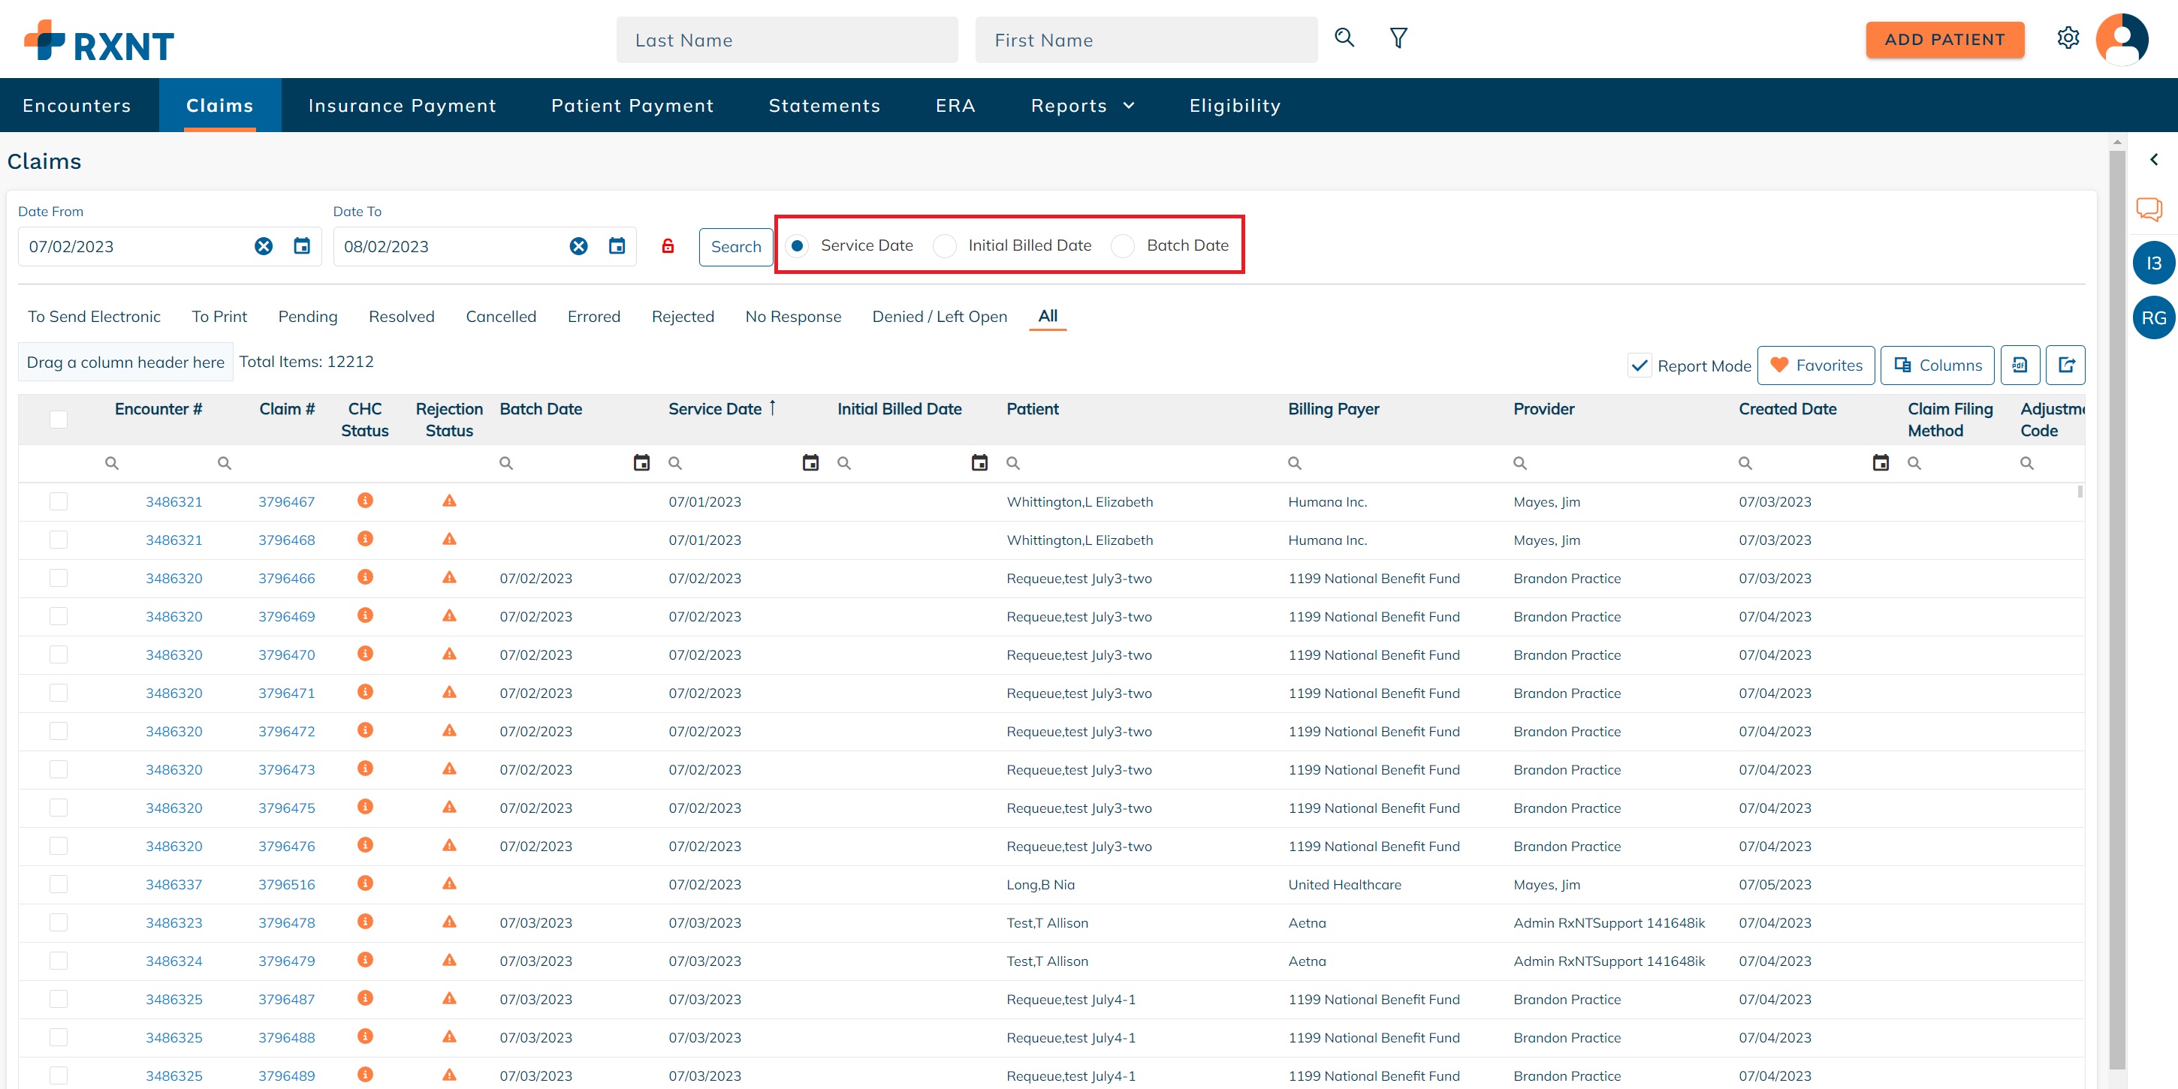This screenshot has width=2178, height=1089.
Task: Check the row for claim 3796516
Action: click(x=59, y=883)
